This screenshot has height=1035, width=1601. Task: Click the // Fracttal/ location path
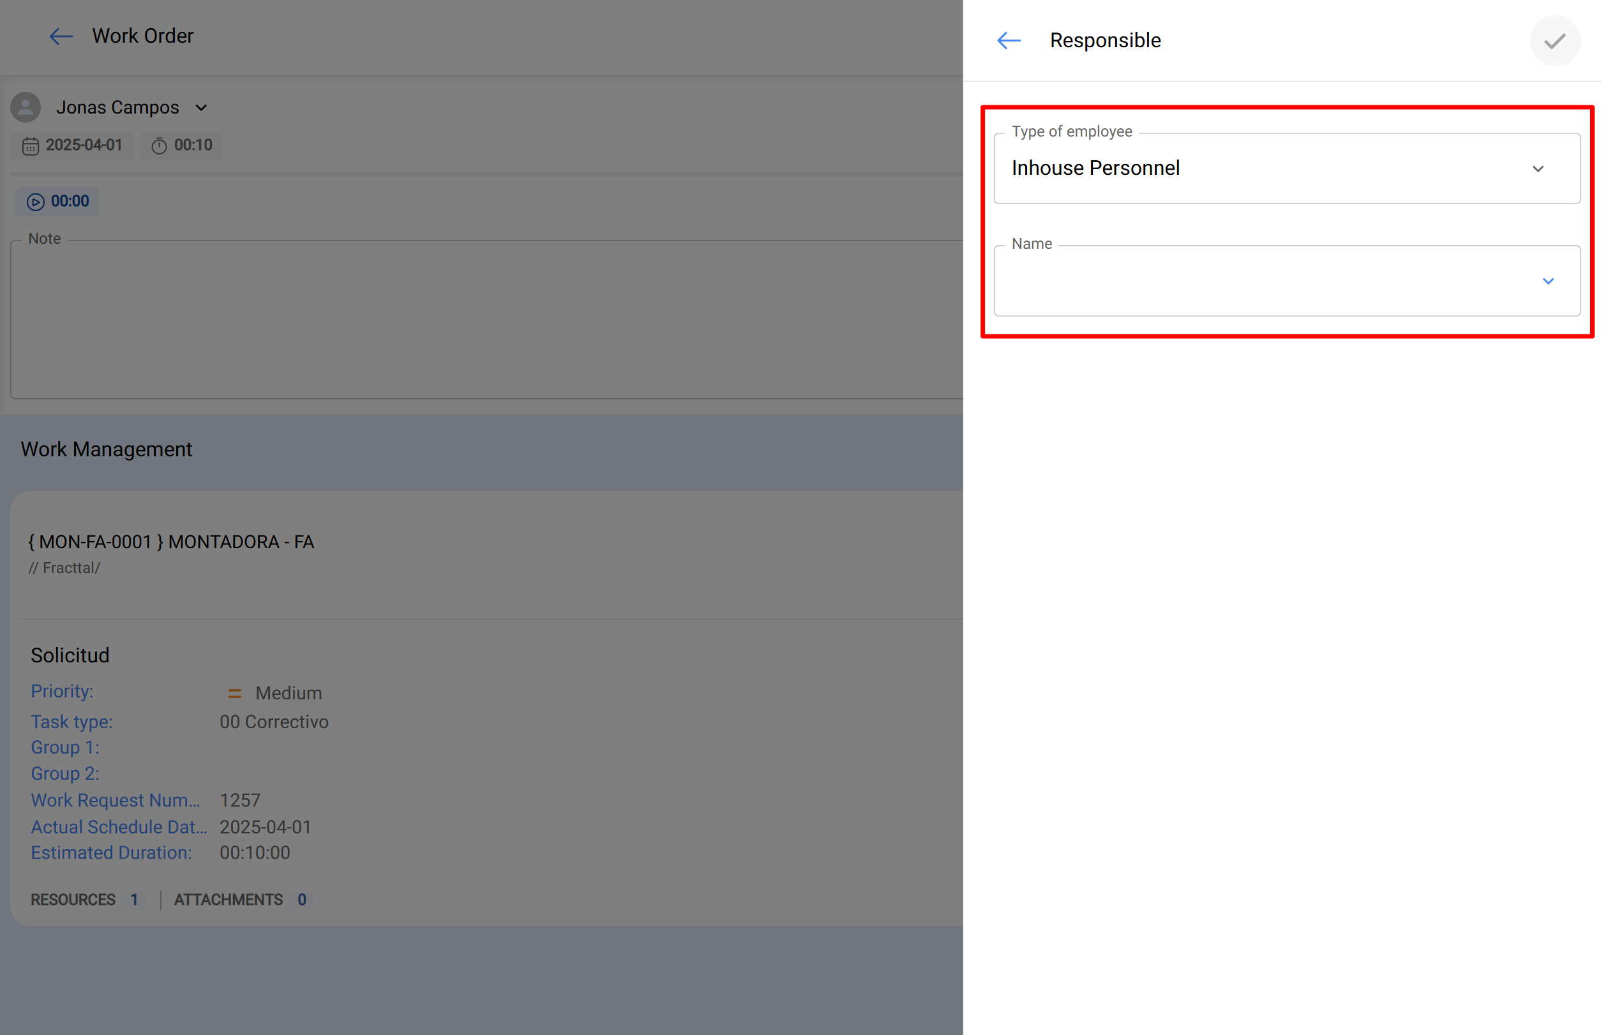tap(64, 568)
